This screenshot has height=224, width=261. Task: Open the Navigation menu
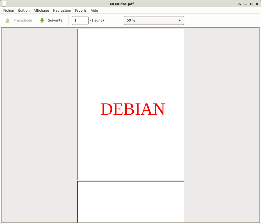(62, 11)
